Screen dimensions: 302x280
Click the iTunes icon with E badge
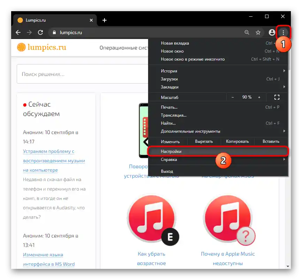pyautogui.click(x=153, y=220)
